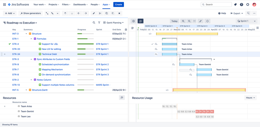Open the Dashboards menu
This screenshot has width=260, height=127.
[x=80, y=4]
